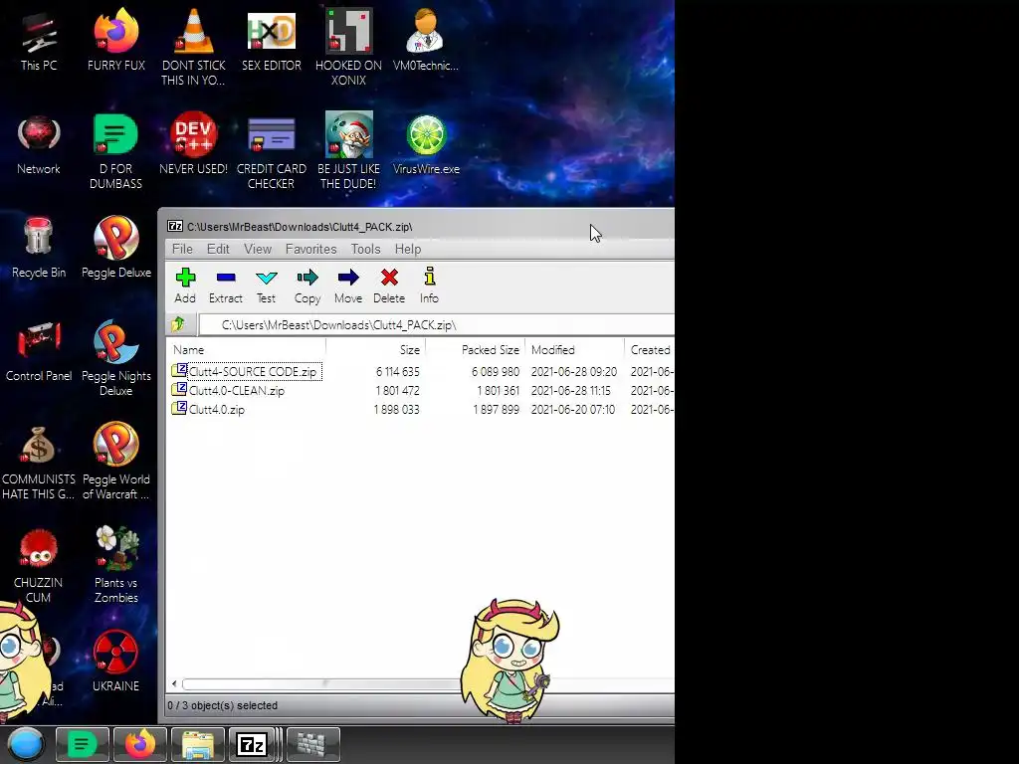Sort by Packed Size column header
The width and height of the screenshot is (1019, 764).
pos(475,349)
